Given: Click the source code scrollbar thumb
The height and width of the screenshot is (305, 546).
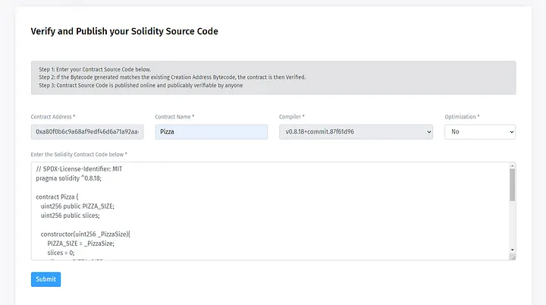Looking at the screenshot, I should coord(512,185).
